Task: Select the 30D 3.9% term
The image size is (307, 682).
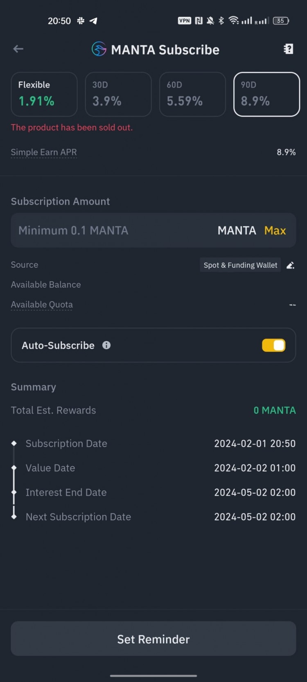Action: click(x=118, y=94)
